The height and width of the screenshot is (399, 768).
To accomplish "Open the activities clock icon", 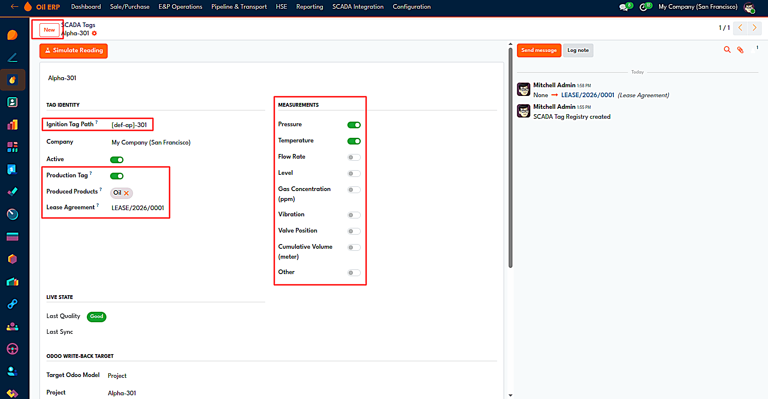I will tap(643, 7).
